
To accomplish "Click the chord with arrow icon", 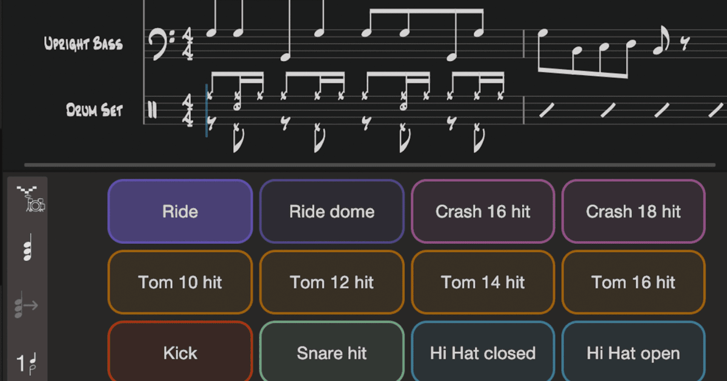I will click(x=27, y=305).
